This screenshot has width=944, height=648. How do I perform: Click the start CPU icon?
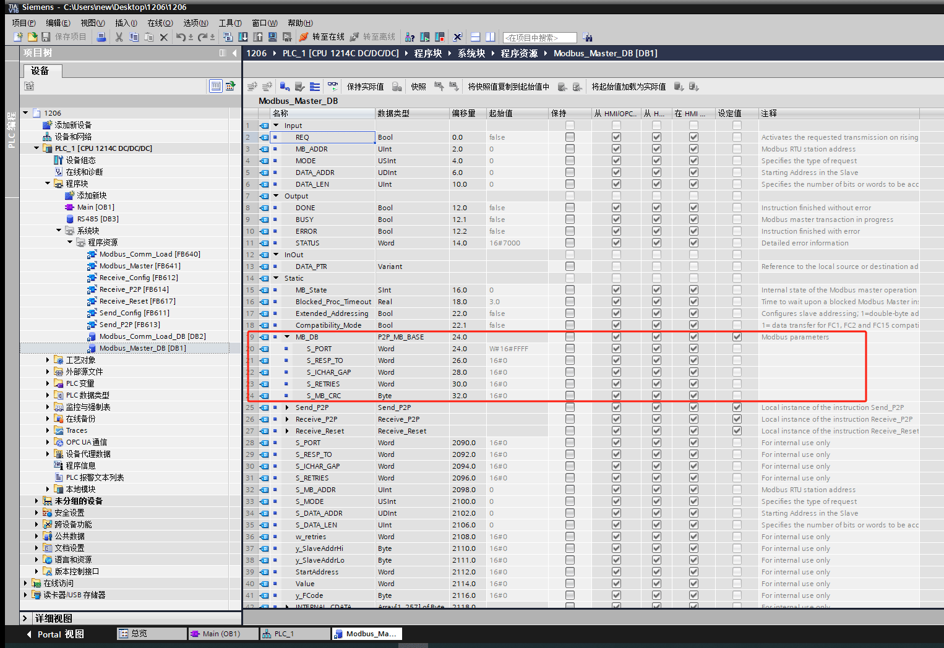[425, 37]
